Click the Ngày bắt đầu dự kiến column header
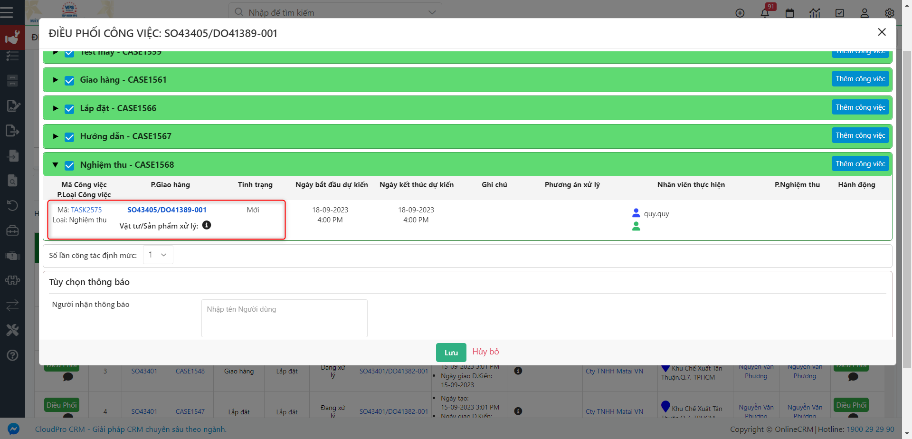Image resolution: width=912 pixels, height=439 pixels. pyautogui.click(x=332, y=184)
